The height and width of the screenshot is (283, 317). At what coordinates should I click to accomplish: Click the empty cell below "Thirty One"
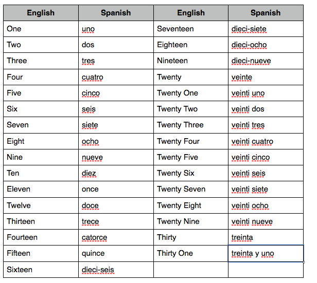tap(190, 270)
